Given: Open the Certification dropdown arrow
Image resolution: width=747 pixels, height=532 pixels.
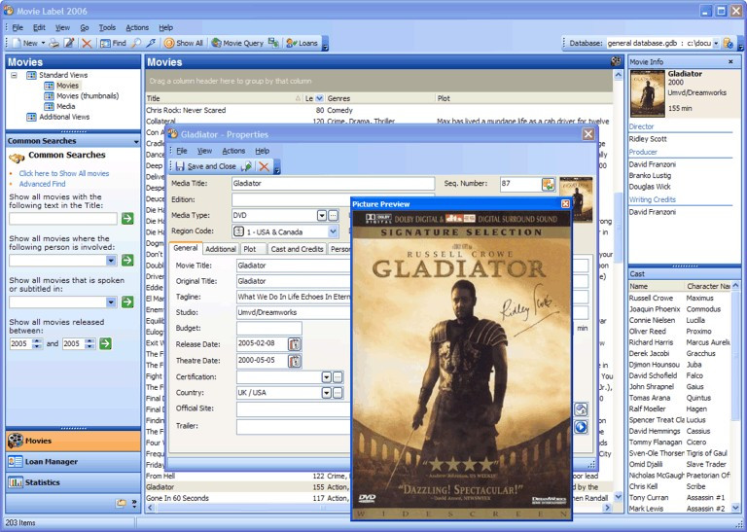Looking at the screenshot, I should 326,377.
